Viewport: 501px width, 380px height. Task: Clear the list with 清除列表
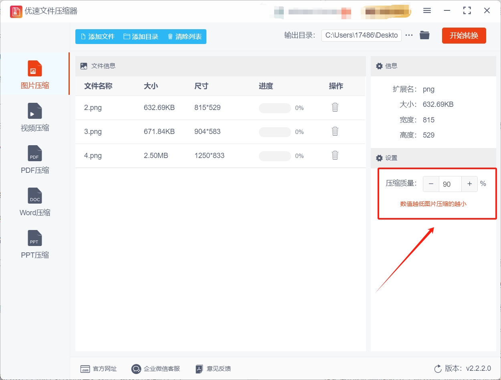(184, 36)
